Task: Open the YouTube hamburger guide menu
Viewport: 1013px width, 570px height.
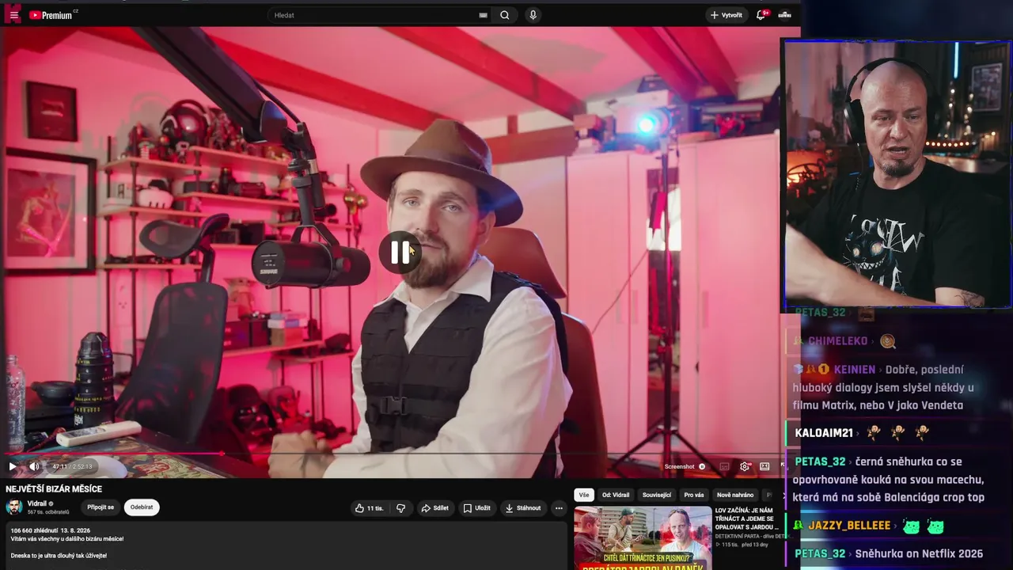Action: (x=13, y=15)
